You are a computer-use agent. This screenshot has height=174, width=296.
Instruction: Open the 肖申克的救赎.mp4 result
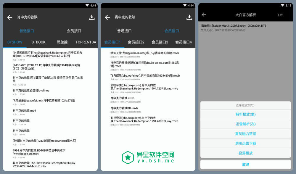click(x=24, y=111)
